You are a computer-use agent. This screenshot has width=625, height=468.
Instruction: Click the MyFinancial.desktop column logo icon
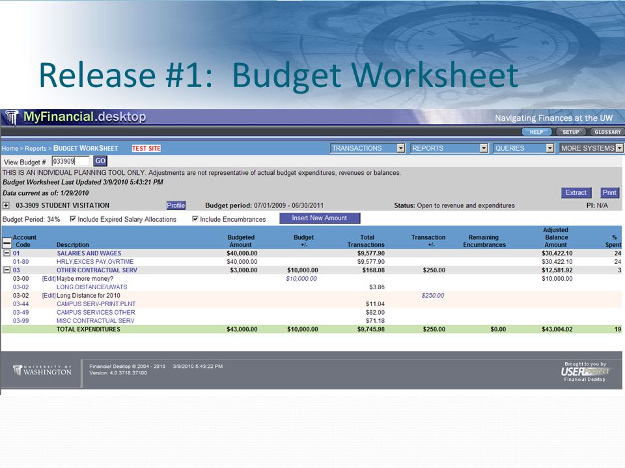(x=12, y=118)
